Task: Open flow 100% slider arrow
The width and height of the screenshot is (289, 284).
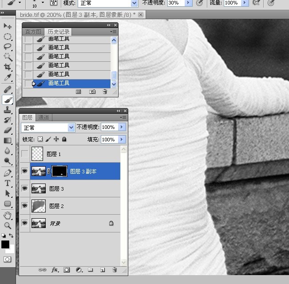Action: point(245,3)
